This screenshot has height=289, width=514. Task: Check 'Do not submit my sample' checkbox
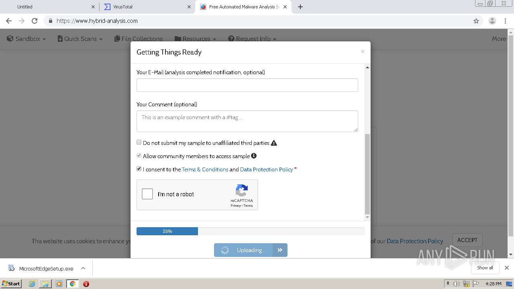[x=139, y=142]
